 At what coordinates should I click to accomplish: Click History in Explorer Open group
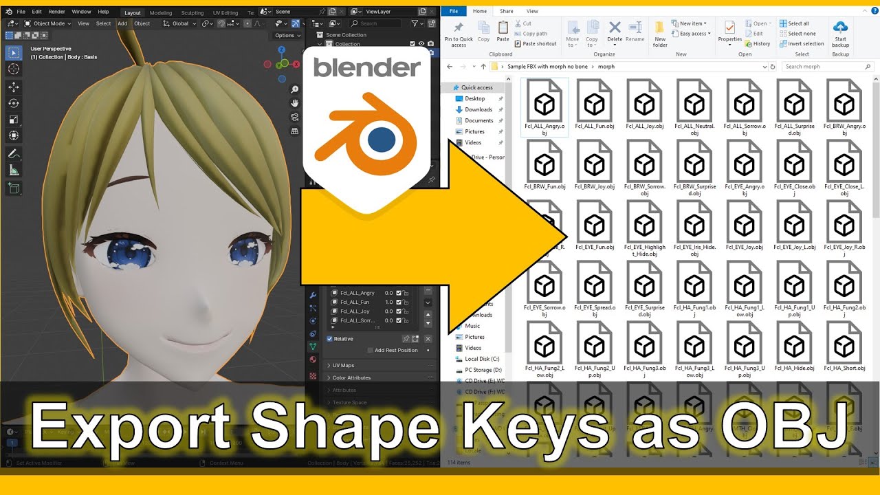[x=758, y=43]
